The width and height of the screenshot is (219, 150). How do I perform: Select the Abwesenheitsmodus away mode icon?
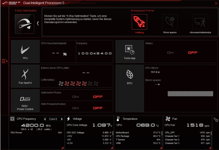(200, 22)
